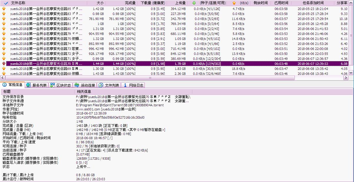Click the globe icon on 服务列表 tab
Image resolution: width=354 pixels, height=182 pixels.
[28, 85]
